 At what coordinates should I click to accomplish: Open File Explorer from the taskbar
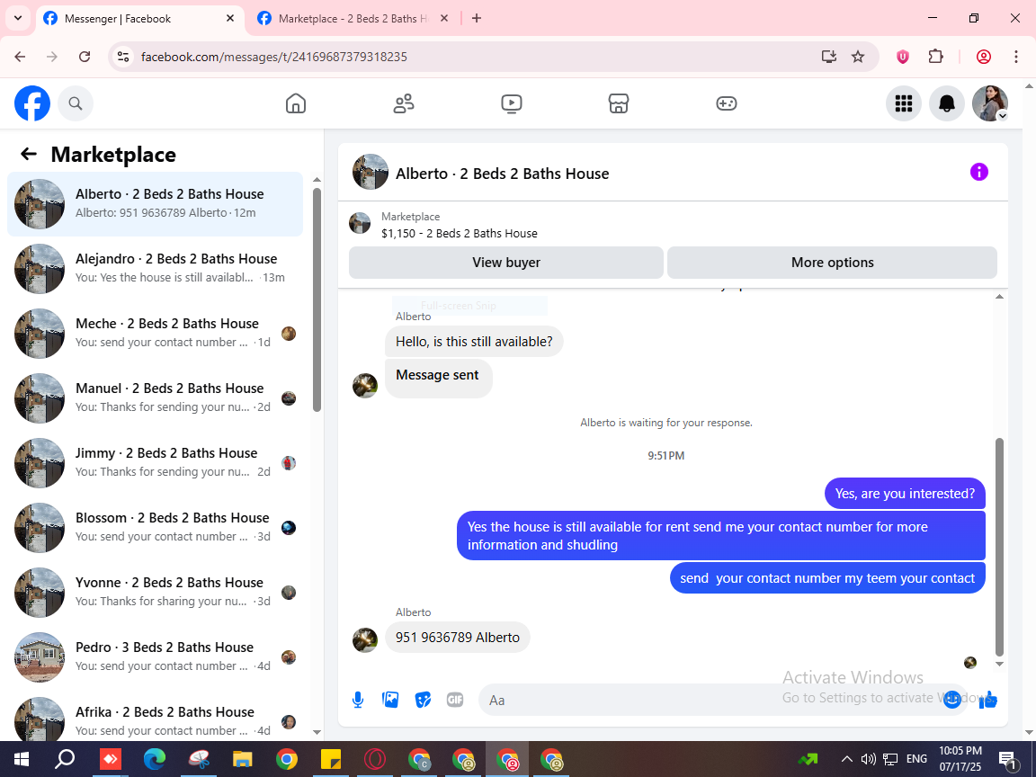coord(243,759)
